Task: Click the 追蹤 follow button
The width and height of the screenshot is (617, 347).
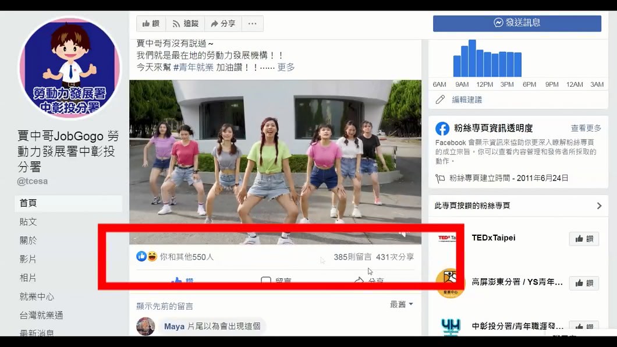Action: (x=185, y=24)
